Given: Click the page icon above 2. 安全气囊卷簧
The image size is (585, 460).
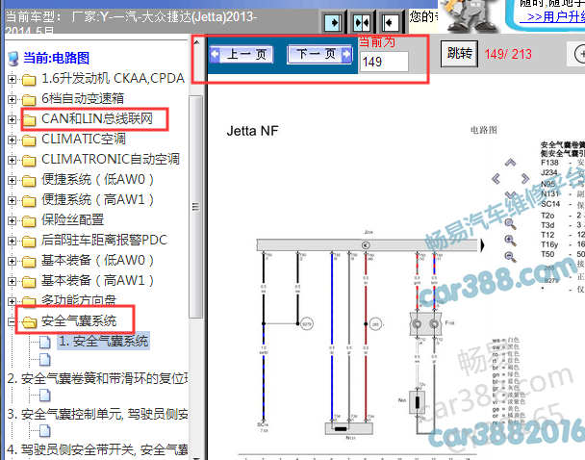Looking at the screenshot, I should pyautogui.click(x=45, y=359).
